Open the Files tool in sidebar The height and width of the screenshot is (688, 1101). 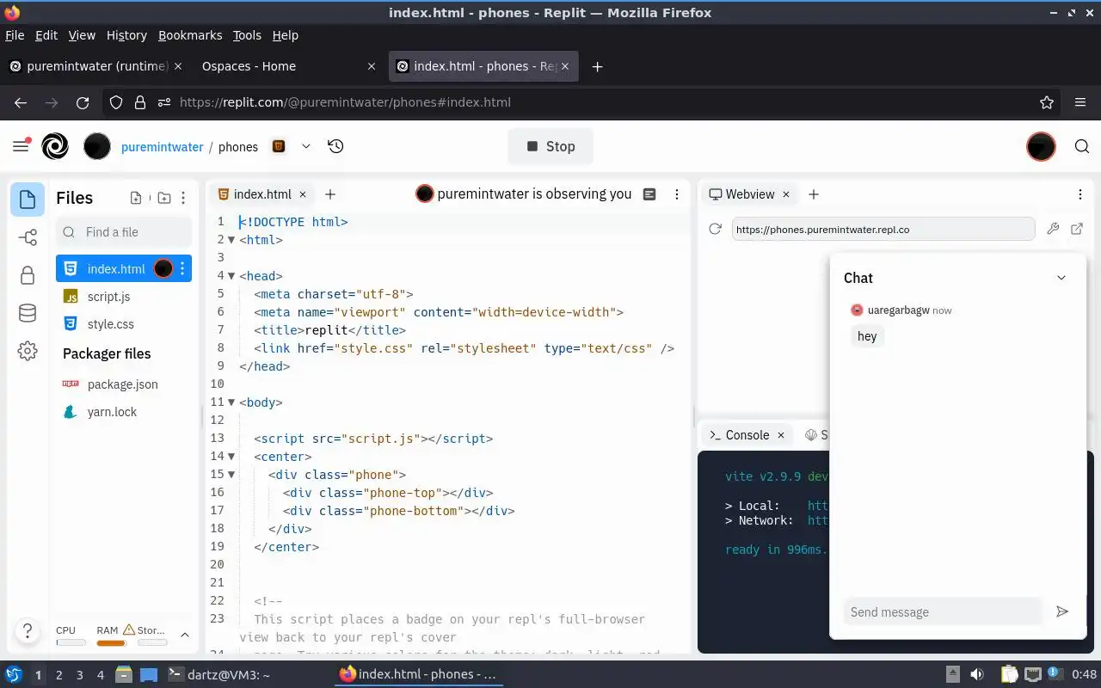[28, 200]
